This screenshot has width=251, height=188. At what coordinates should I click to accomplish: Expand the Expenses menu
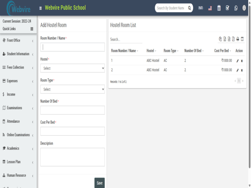coord(18,81)
